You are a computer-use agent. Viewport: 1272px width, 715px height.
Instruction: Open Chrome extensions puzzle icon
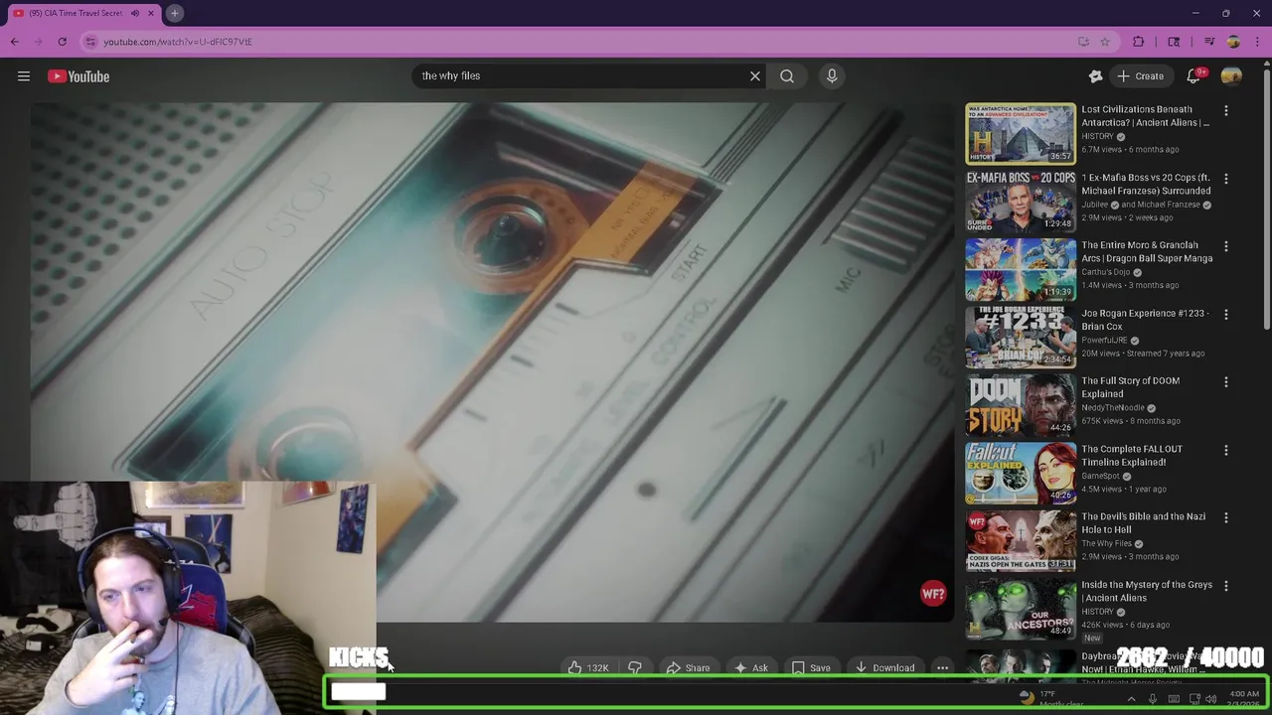coord(1139,42)
